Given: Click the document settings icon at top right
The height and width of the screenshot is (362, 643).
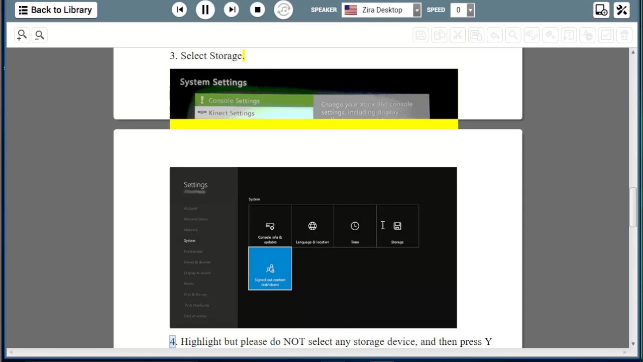Looking at the screenshot, I should point(601,10).
